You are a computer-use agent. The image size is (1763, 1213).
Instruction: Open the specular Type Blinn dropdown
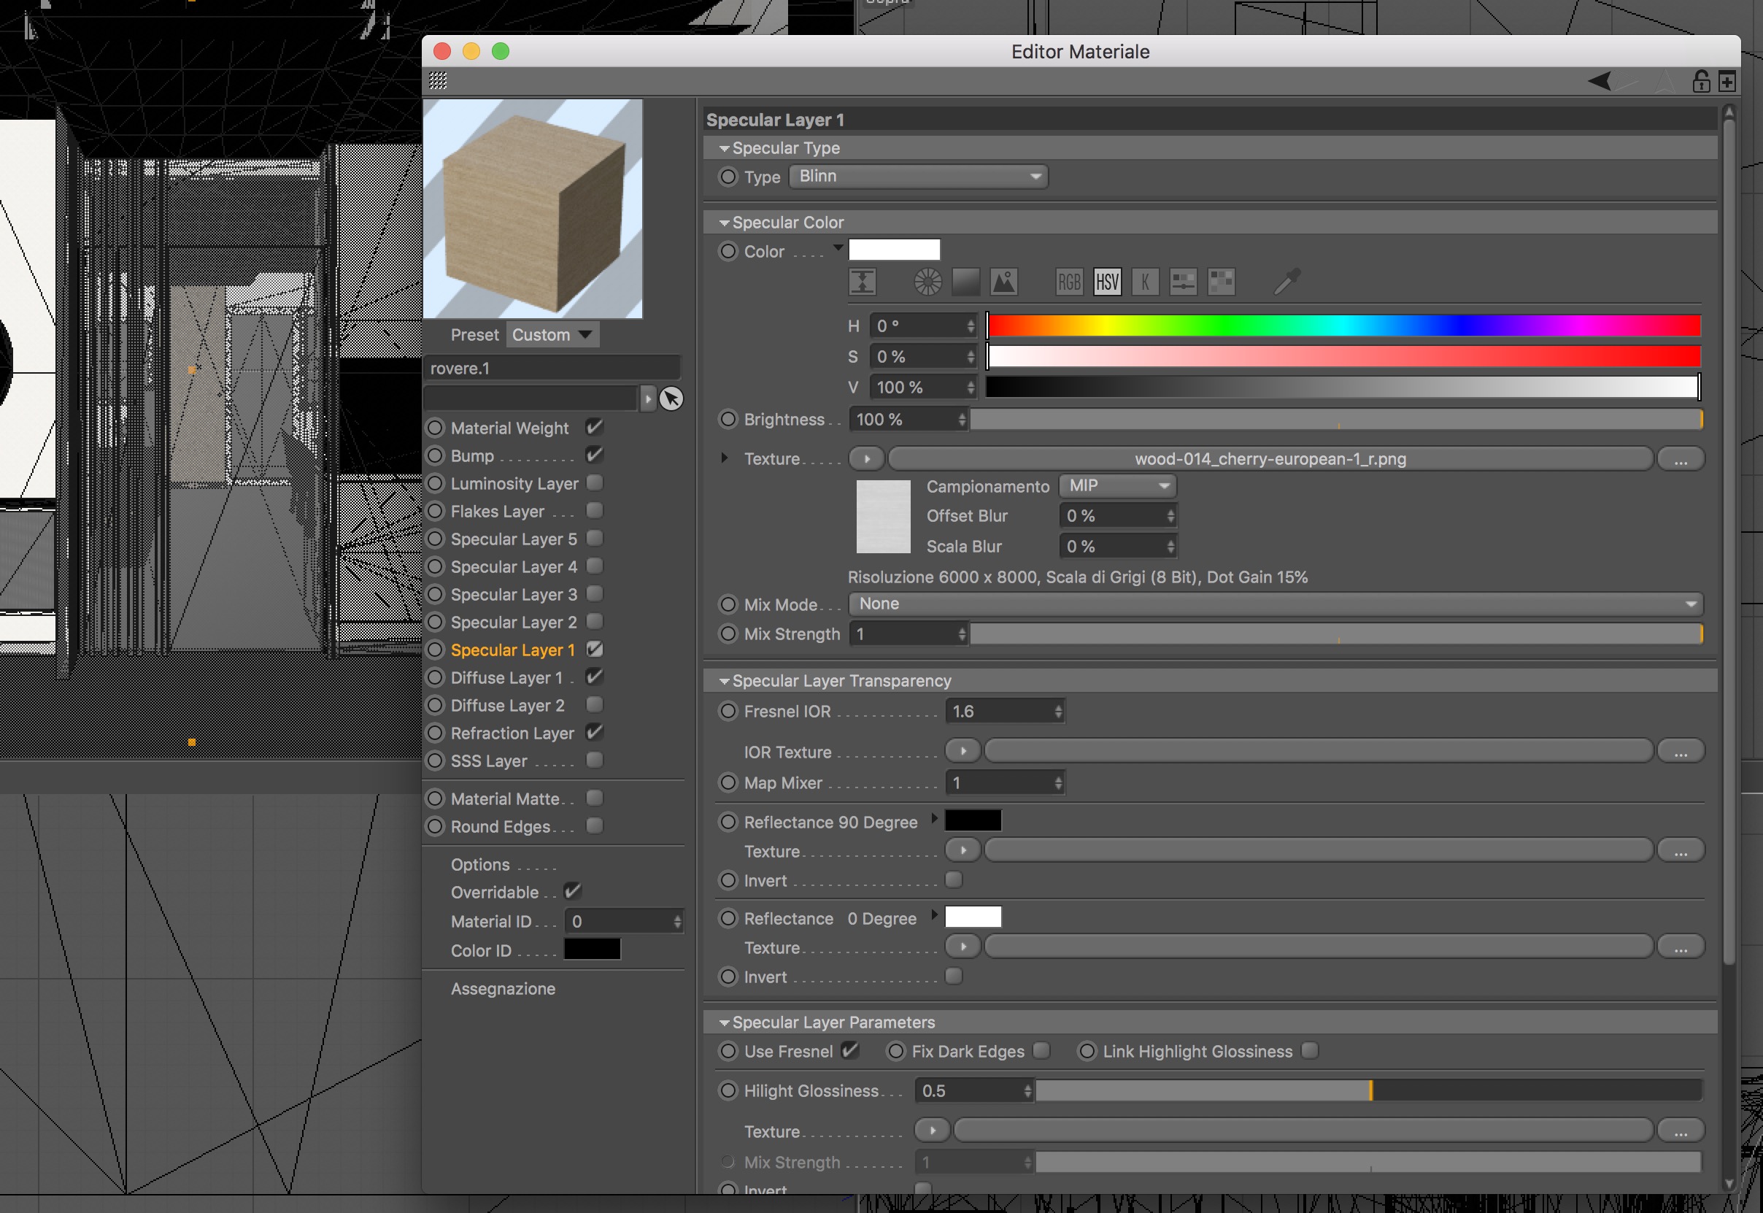(x=918, y=177)
